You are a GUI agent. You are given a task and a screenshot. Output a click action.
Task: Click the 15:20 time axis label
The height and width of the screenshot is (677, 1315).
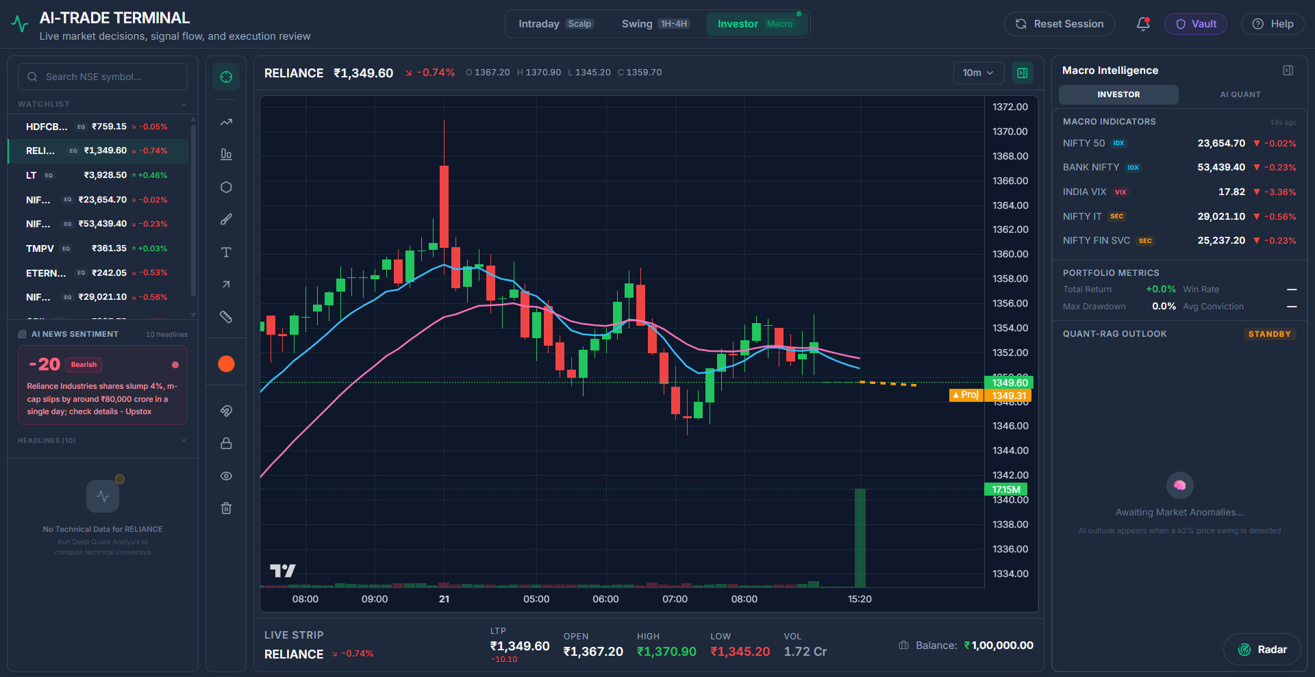pyautogui.click(x=860, y=599)
